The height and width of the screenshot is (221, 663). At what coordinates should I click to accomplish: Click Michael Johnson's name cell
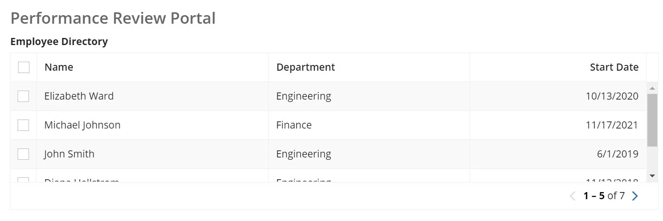[x=152, y=125]
